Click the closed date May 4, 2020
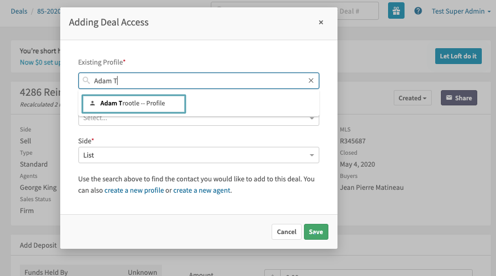The width and height of the screenshot is (496, 276). (x=357, y=164)
